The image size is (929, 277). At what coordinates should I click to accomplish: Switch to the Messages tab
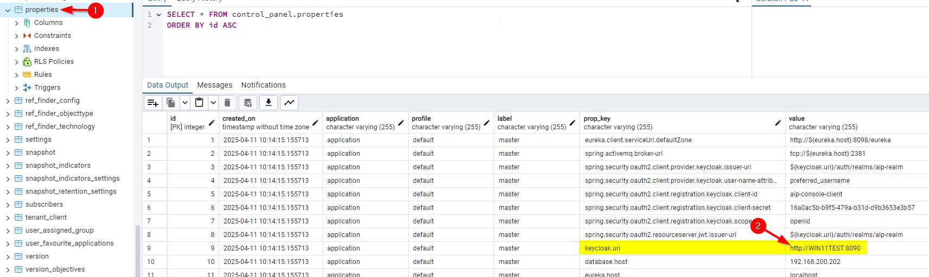click(x=214, y=85)
